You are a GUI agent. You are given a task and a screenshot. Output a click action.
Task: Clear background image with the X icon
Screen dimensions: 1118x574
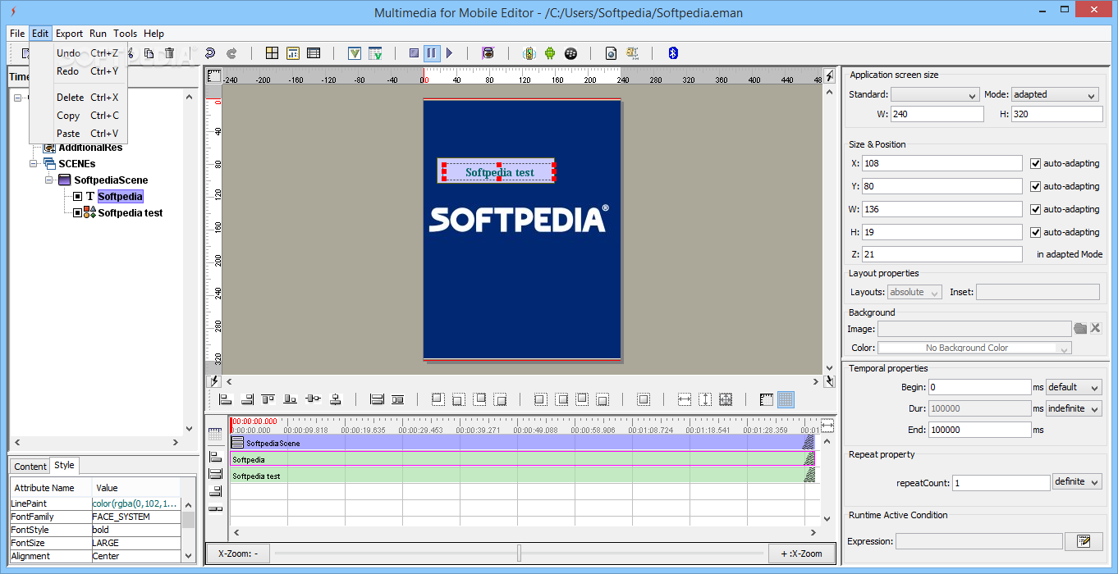click(1096, 328)
